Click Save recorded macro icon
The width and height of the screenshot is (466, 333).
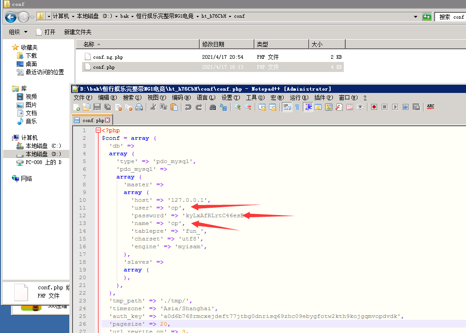(416, 107)
